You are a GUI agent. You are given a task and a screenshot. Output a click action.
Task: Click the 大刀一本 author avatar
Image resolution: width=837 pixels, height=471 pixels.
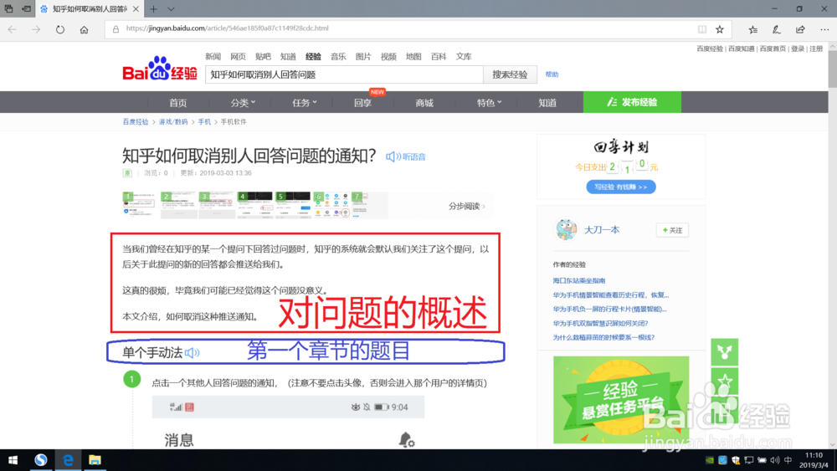(x=566, y=230)
